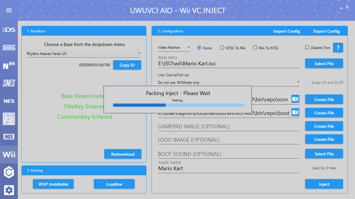Viewport: 355px width, 199px height.
Task: Open the settings gear
Action: click(9, 190)
